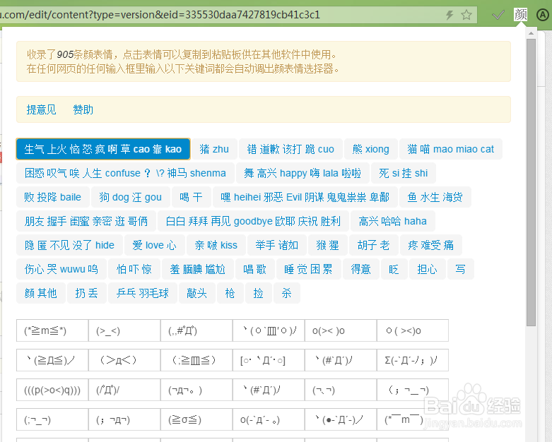
Task: Click the lightning bolt icon in address bar
Action: tap(450, 15)
